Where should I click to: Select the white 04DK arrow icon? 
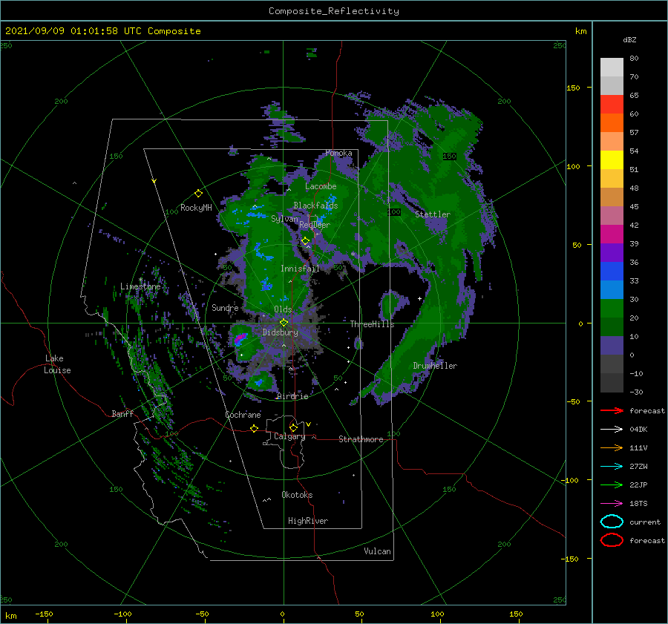(612, 430)
